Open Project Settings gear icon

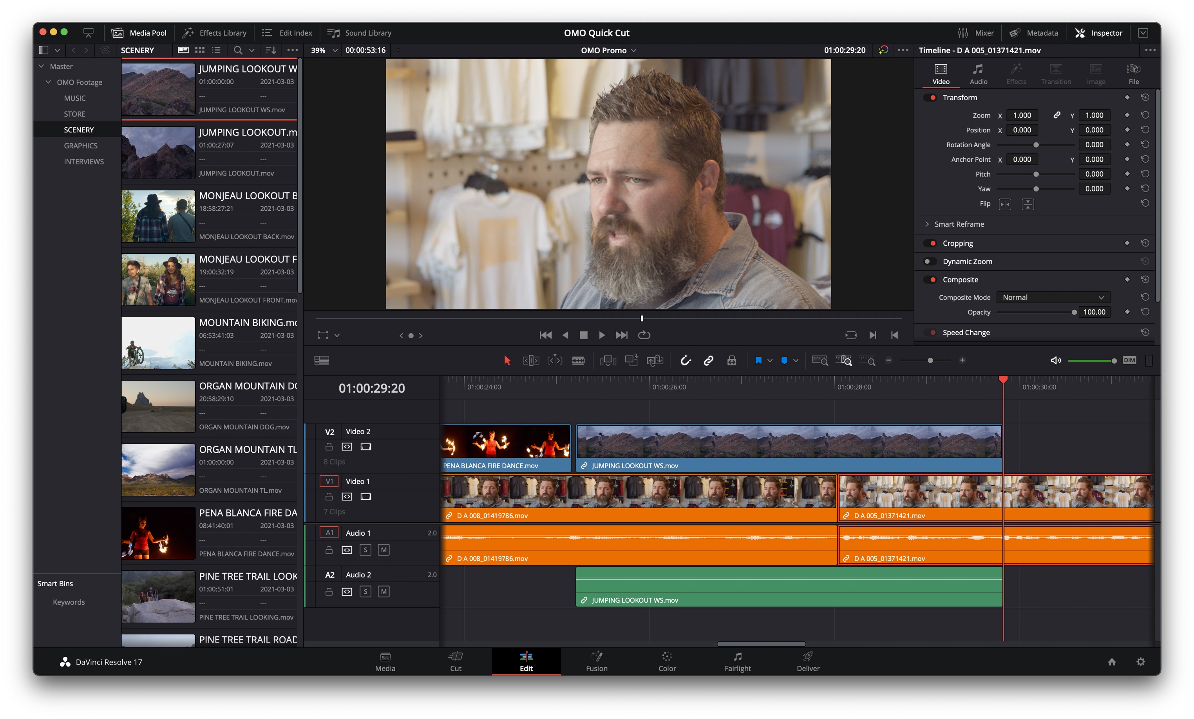(x=1140, y=662)
